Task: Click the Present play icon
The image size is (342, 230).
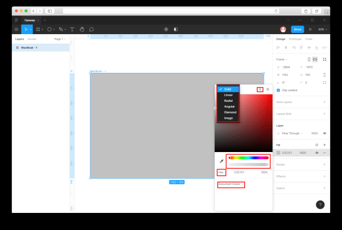Action: coord(310,29)
